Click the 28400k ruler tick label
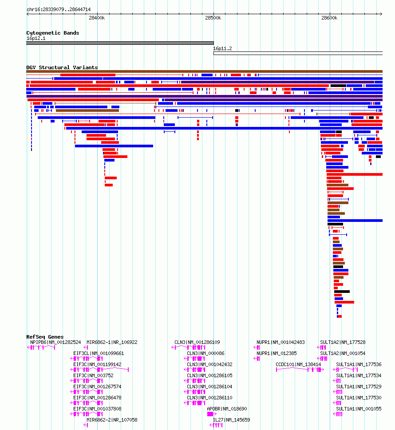Image resolution: width=395 pixels, height=430 pixels. coord(97,18)
